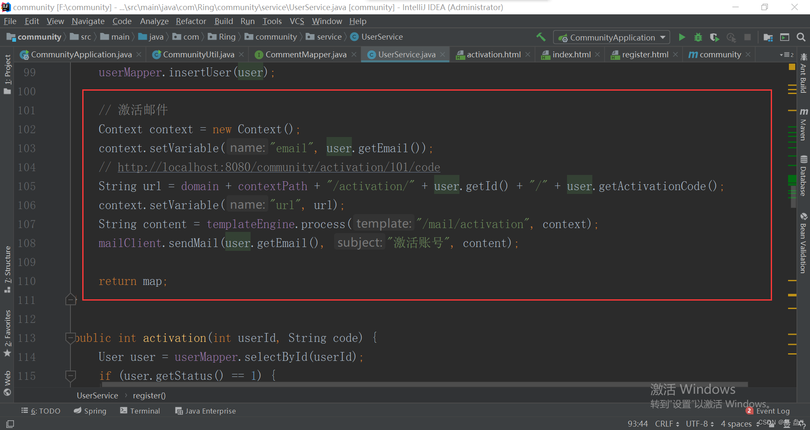Close the UserService.java tab

443,54
